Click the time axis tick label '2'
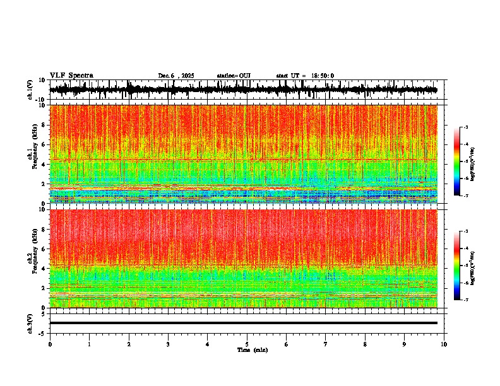The width and height of the screenshot is (500, 386). click(x=129, y=344)
